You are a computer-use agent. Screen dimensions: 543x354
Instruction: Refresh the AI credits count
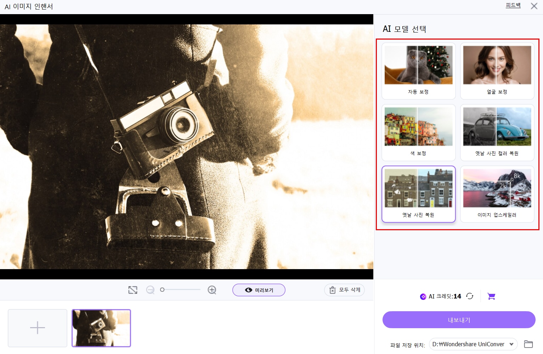tap(470, 296)
